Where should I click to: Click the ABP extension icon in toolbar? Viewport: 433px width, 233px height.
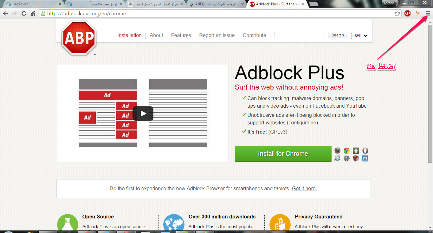tap(407, 13)
